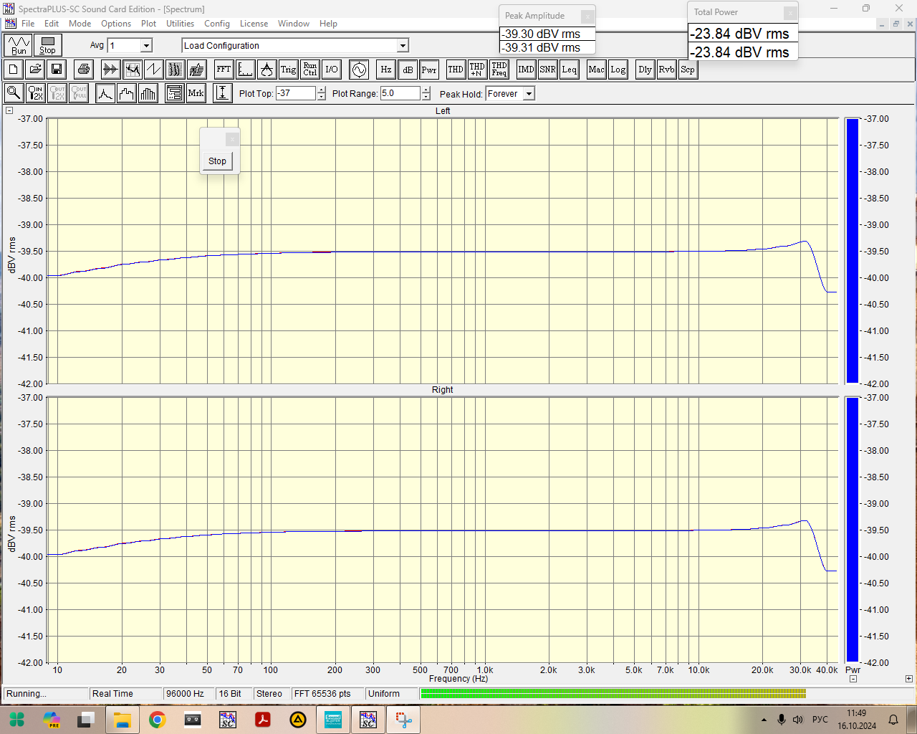The image size is (917, 734).
Task: Toggle the IMD utility
Action: [x=526, y=70]
